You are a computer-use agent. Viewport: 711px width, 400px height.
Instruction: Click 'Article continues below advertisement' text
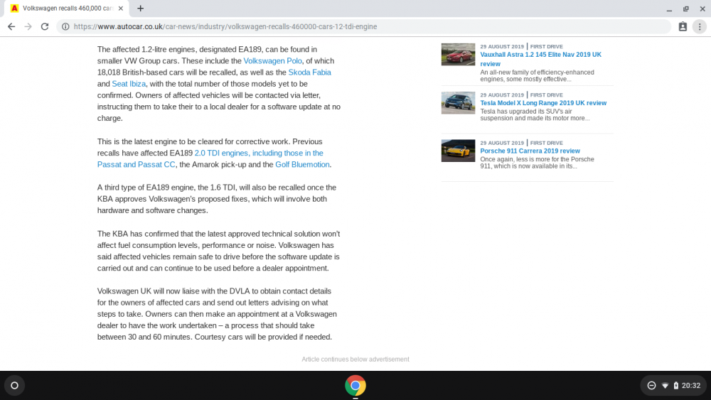coord(355,360)
